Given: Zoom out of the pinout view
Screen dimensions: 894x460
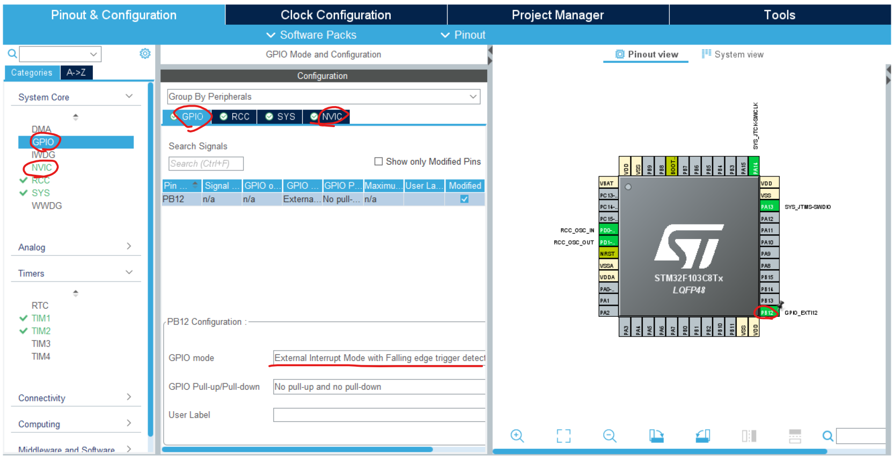Looking at the screenshot, I should point(610,436).
